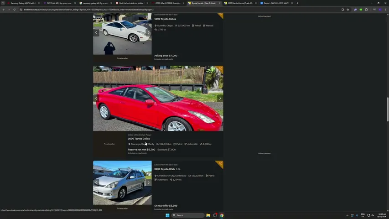
Task: Show next photo of white 1999 Celica
Action: (148, 32)
